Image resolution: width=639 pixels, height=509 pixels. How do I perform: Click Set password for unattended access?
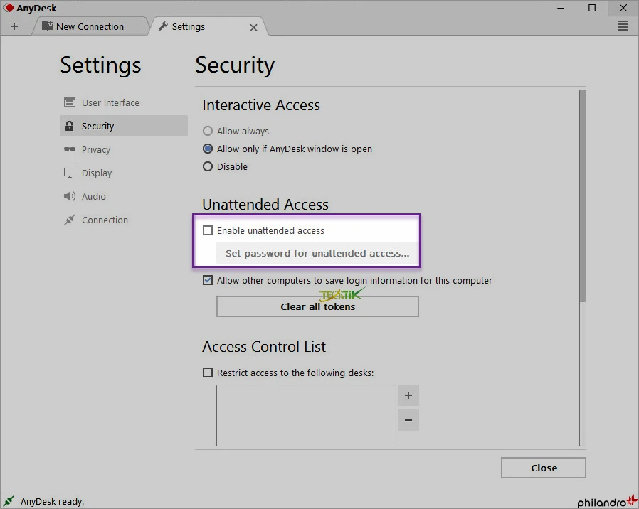point(317,253)
